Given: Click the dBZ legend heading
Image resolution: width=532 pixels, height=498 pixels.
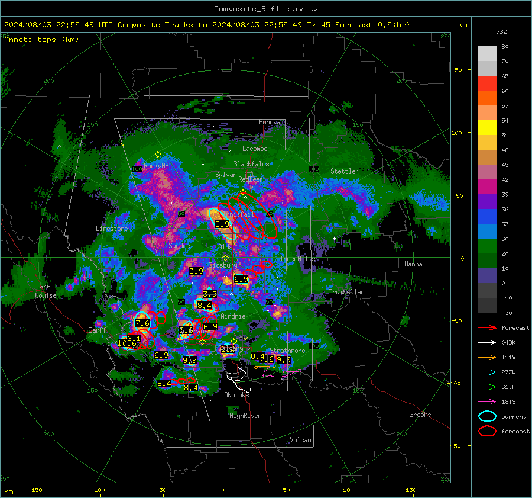Looking at the screenshot, I should [x=501, y=32].
